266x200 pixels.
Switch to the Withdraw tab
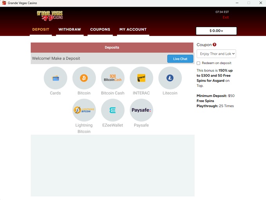(70, 29)
